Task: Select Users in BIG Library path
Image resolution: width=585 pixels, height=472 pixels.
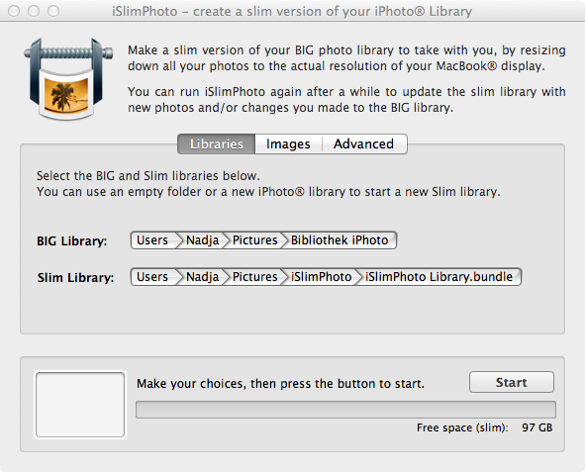Action: tap(152, 240)
